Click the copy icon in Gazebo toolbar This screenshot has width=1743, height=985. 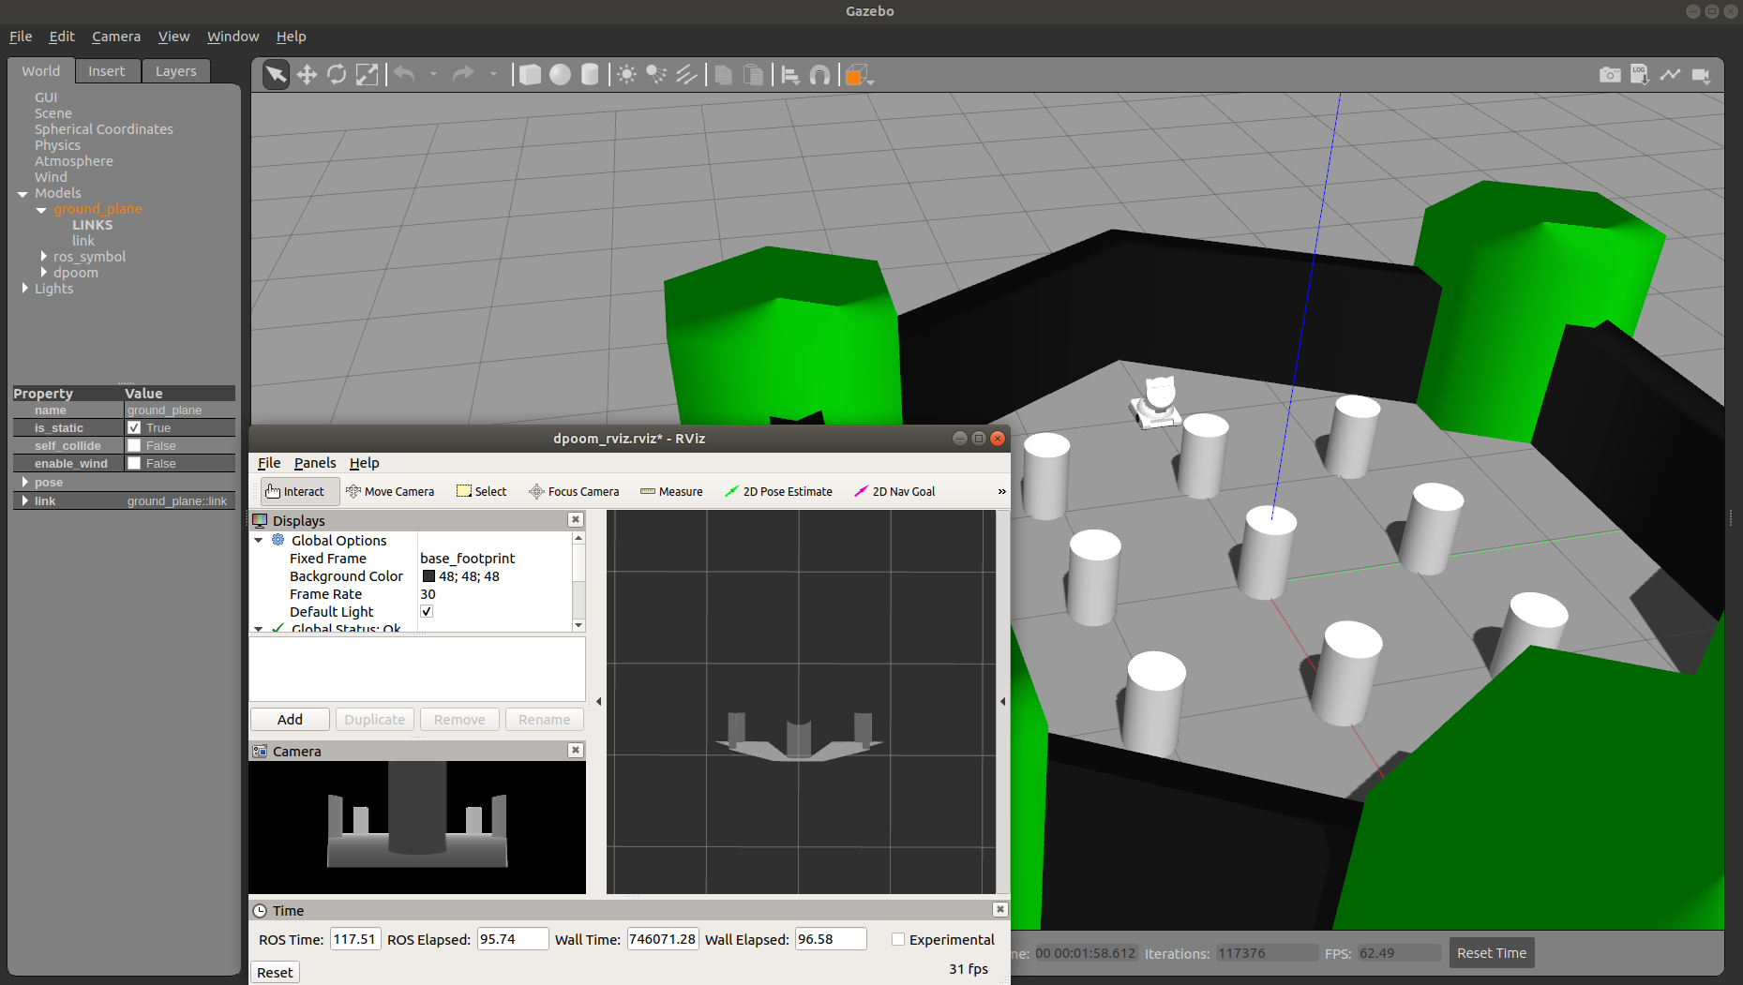pyautogui.click(x=723, y=75)
